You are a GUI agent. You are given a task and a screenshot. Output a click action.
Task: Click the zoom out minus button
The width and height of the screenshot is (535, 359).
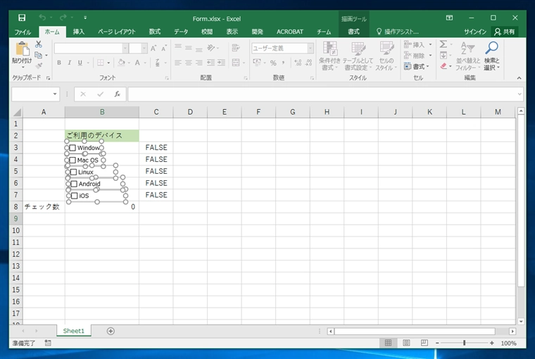coord(437,343)
